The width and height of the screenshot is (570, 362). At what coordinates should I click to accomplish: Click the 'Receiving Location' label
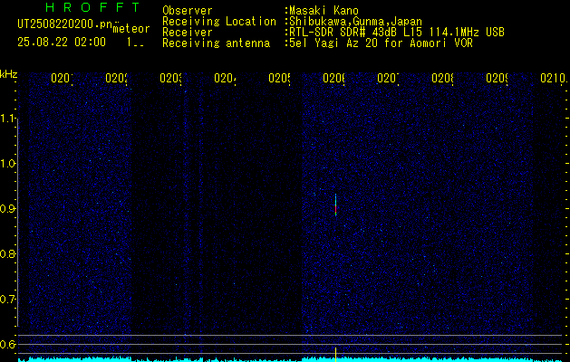219,22
